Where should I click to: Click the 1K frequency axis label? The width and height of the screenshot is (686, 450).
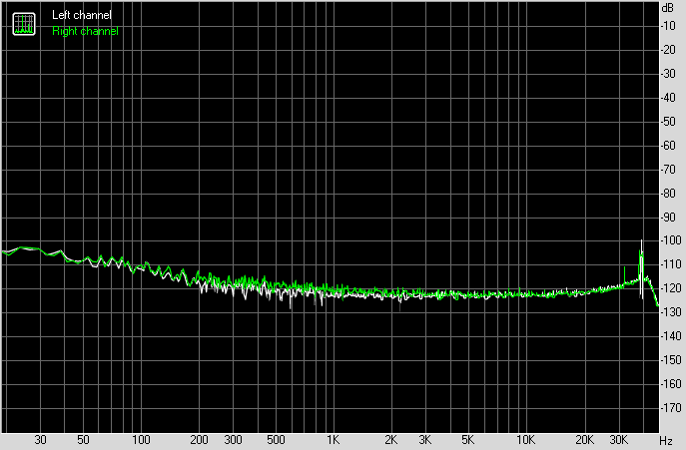pyautogui.click(x=334, y=439)
